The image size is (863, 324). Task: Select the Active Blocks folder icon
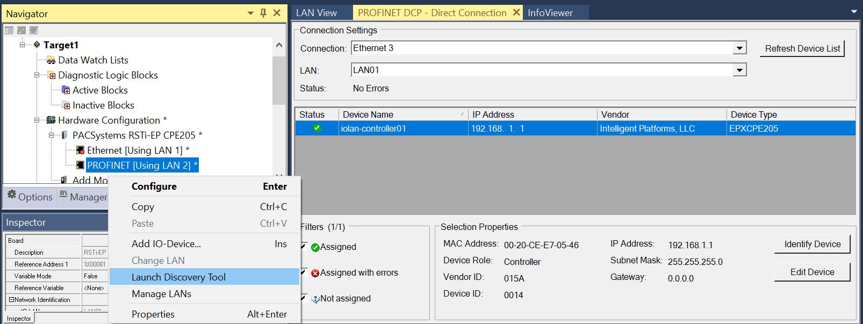(66, 90)
